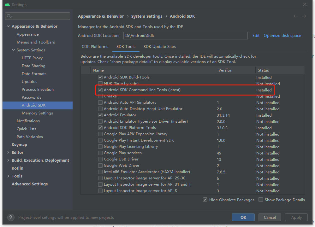Click the Edit SDK location link

point(256,36)
